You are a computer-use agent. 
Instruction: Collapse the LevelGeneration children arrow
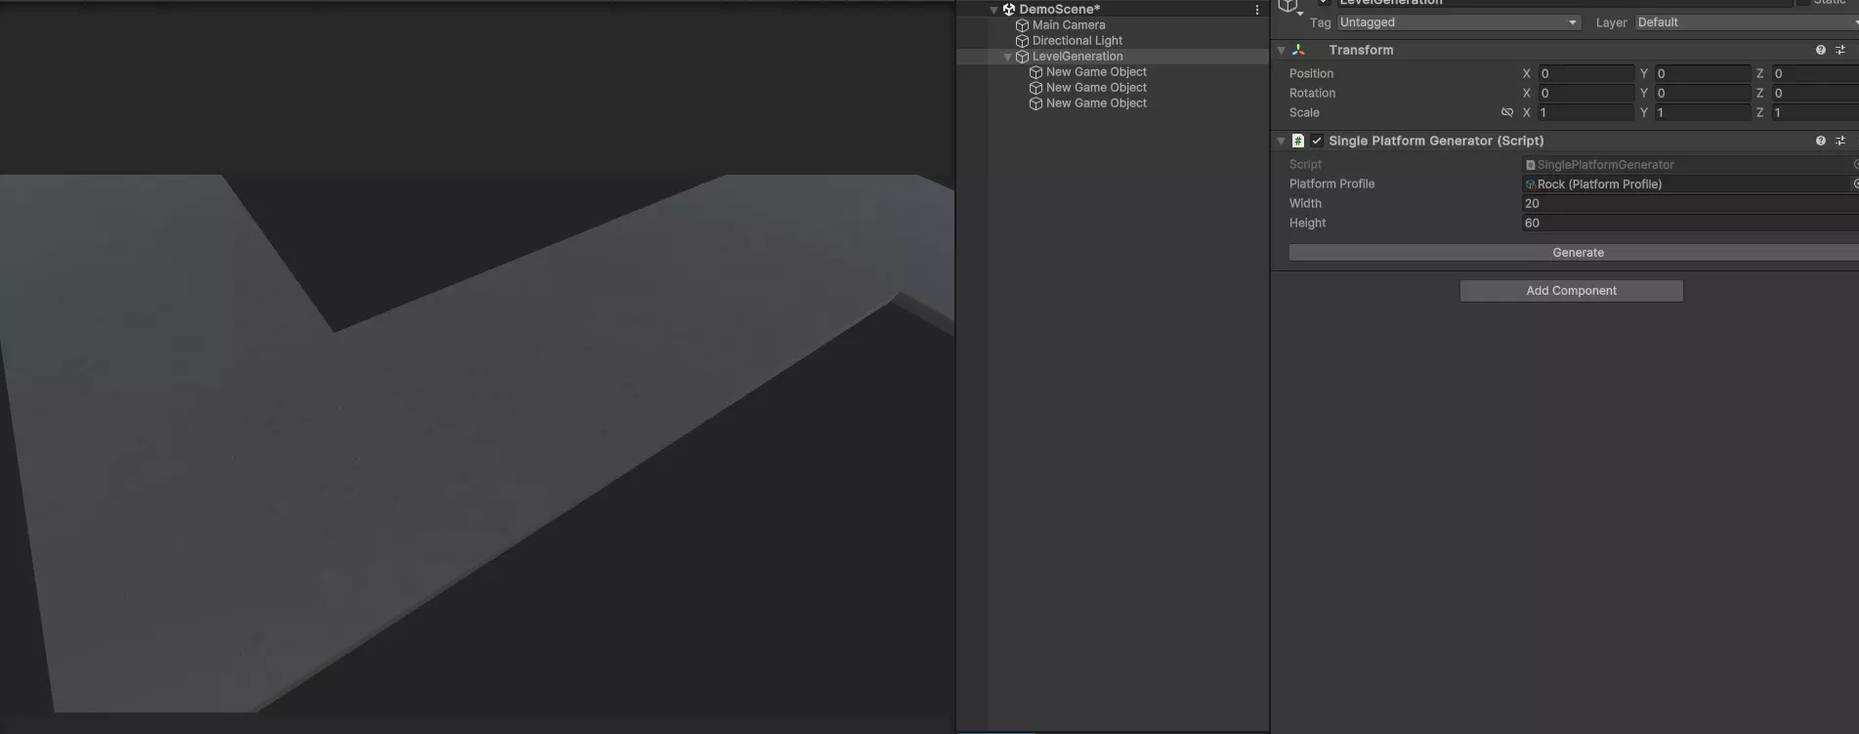(x=1007, y=57)
